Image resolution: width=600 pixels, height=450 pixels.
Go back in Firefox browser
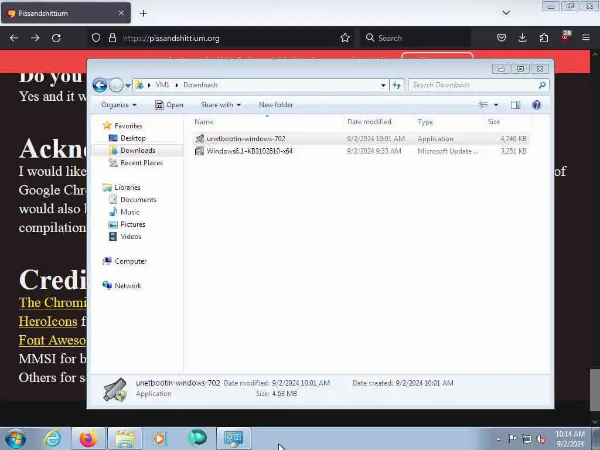(14, 38)
